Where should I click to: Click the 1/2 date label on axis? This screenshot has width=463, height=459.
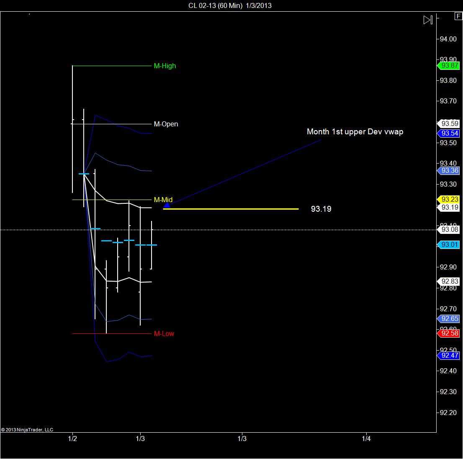[72, 438]
